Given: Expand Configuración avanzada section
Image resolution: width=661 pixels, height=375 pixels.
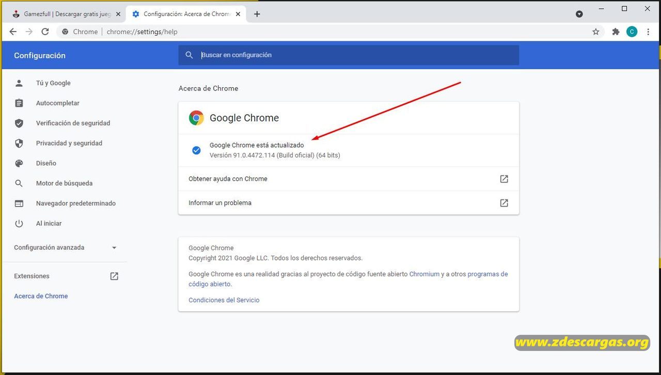Looking at the screenshot, I should point(66,247).
